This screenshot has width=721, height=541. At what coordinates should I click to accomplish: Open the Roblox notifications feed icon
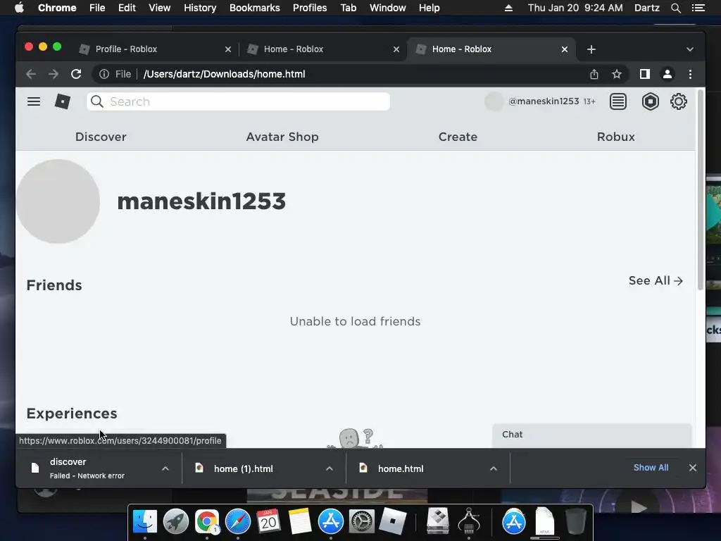pos(618,101)
